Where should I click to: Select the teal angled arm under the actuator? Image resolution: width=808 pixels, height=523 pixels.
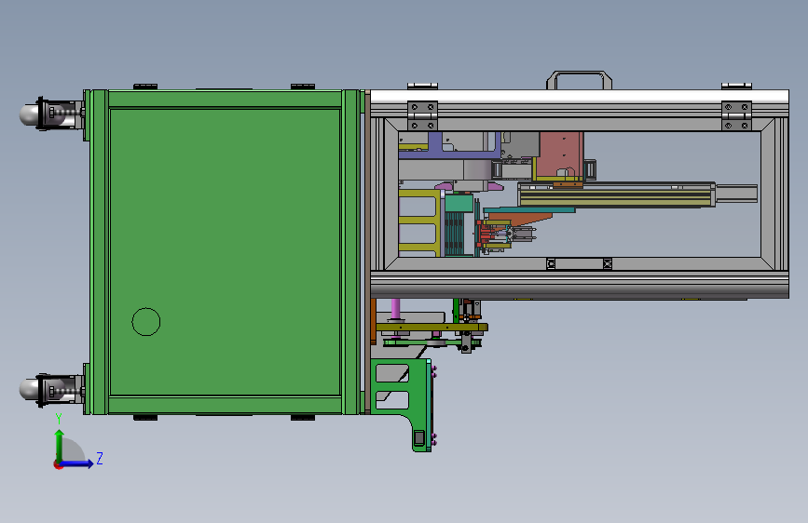coord(529,210)
